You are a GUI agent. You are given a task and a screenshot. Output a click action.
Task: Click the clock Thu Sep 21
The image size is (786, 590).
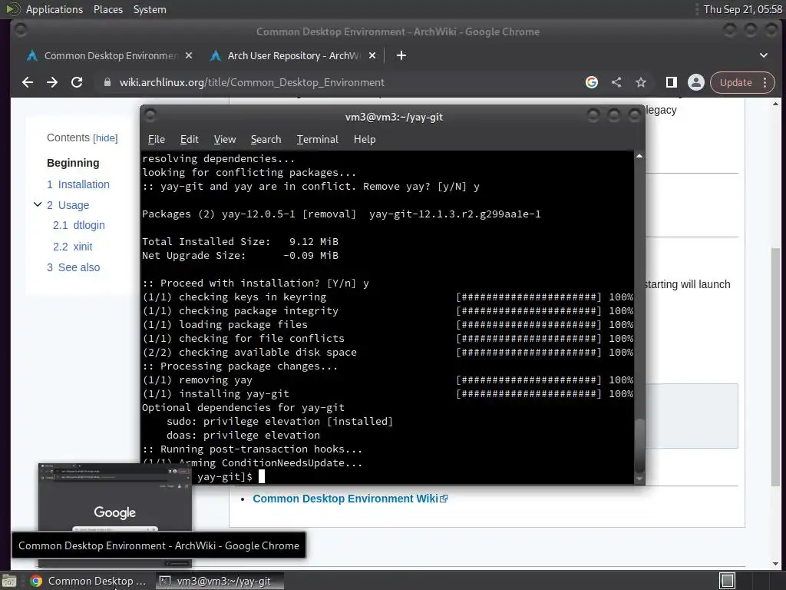tap(743, 9)
